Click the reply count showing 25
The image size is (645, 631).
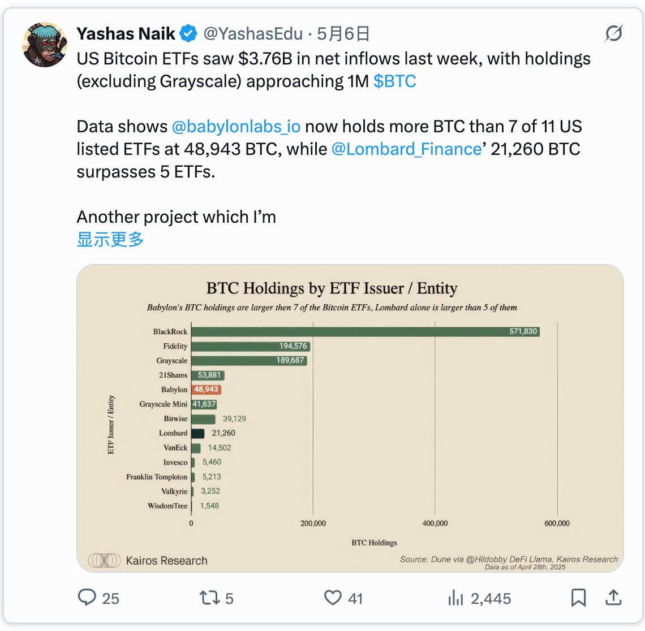pyautogui.click(x=111, y=598)
